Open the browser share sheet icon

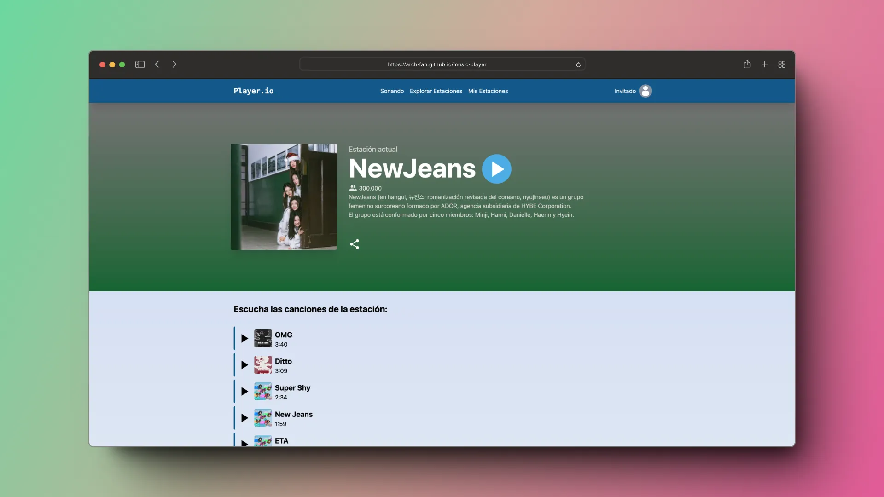click(x=747, y=64)
